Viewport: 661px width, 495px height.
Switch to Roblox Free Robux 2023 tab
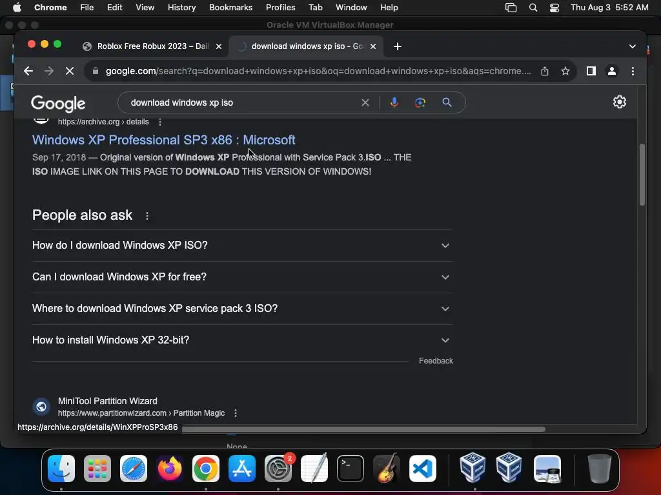click(152, 46)
